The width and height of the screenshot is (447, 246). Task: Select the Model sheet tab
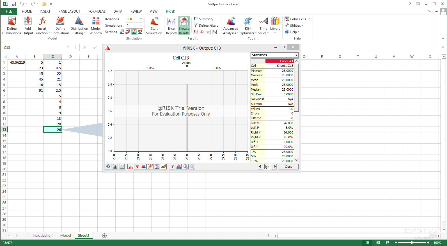click(66, 235)
